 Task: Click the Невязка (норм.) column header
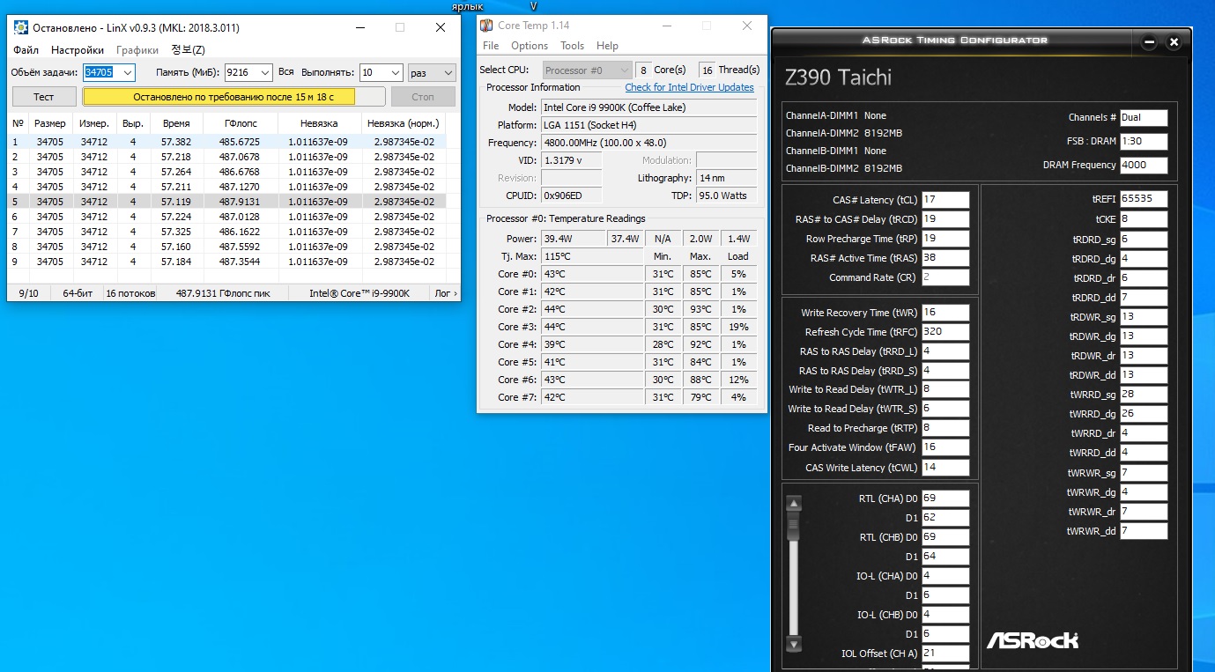click(404, 123)
